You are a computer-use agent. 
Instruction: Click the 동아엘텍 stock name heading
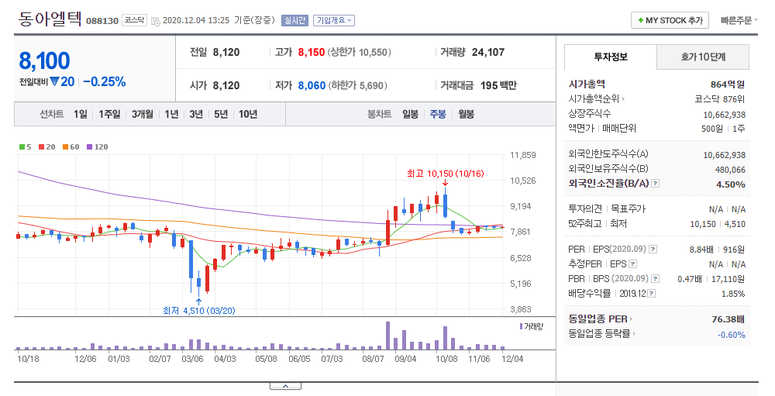[x=50, y=19]
